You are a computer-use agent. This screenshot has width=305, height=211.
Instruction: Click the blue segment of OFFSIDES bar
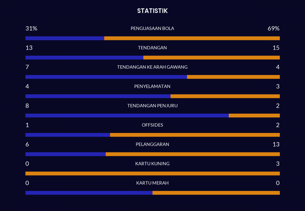68,135
